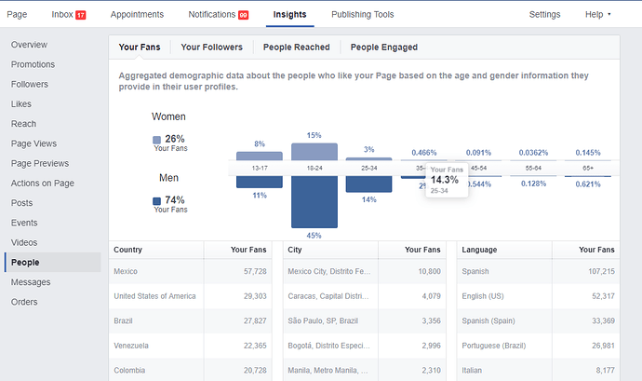Click the Men 18-24 bar at 45%

[314, 202]
